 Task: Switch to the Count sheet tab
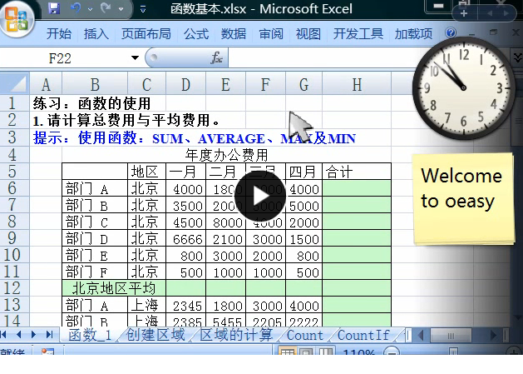(305, 335)
